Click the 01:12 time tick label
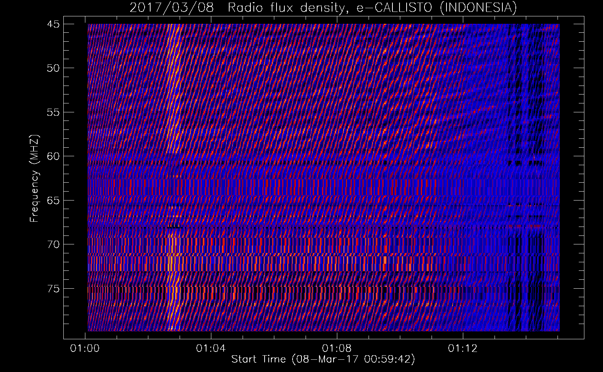 click(463, 349)
